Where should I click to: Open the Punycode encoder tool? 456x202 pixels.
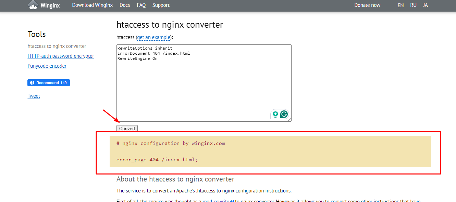[47, 66]
